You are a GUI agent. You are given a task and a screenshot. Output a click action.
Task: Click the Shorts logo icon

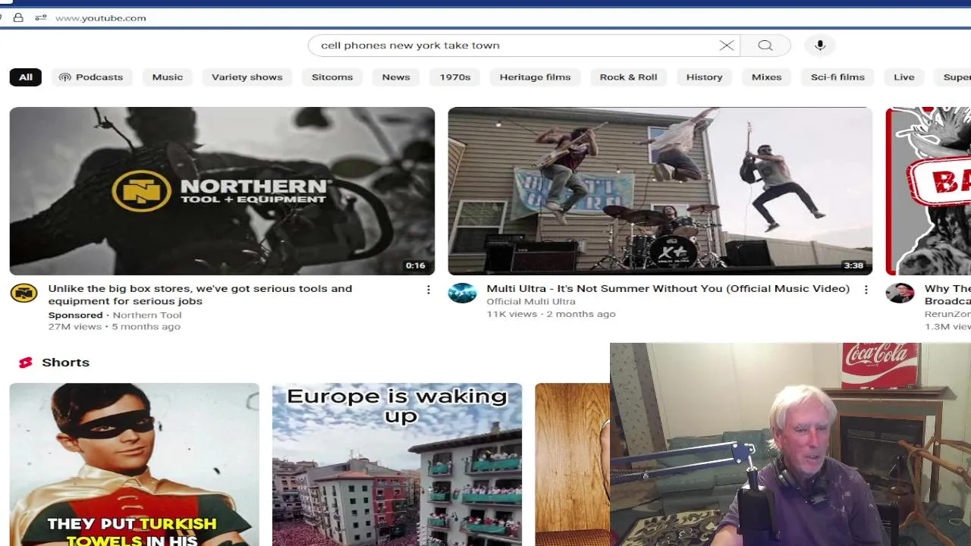pos(26,362)
